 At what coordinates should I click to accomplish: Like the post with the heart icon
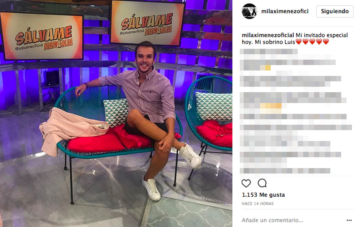click(246, 183)
